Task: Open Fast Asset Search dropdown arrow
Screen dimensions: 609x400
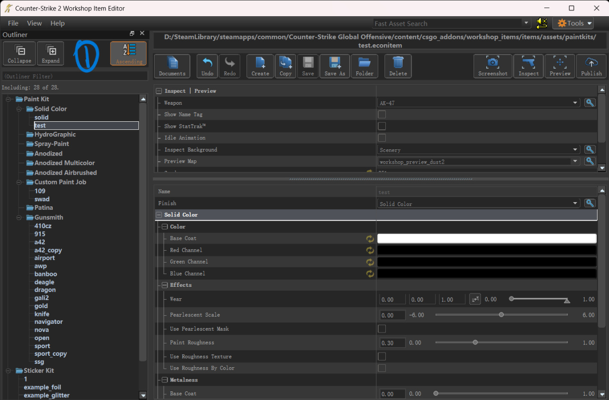Action: pos(526,23)
